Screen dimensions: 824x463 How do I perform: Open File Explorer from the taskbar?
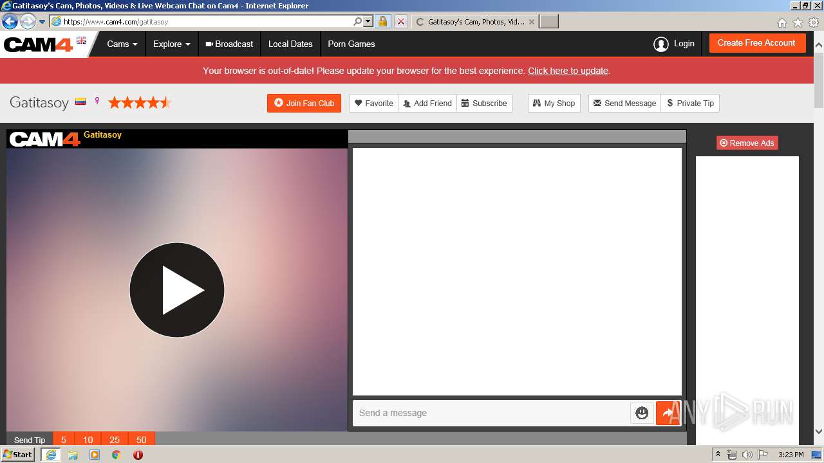73,455
